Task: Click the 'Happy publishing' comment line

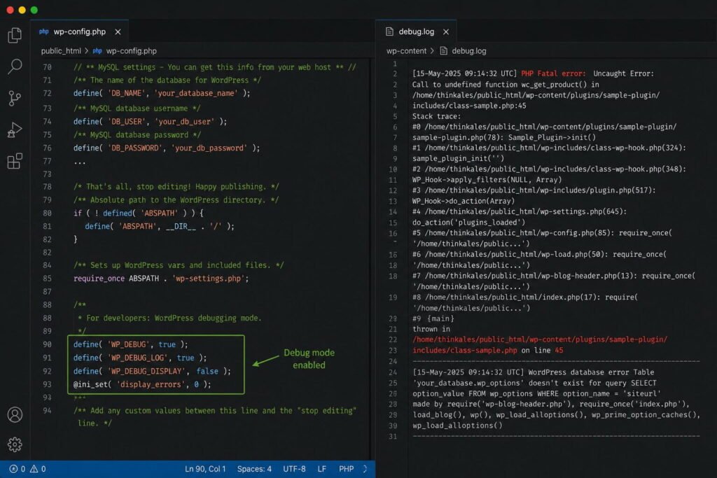Action: click(x=176, y=186)
